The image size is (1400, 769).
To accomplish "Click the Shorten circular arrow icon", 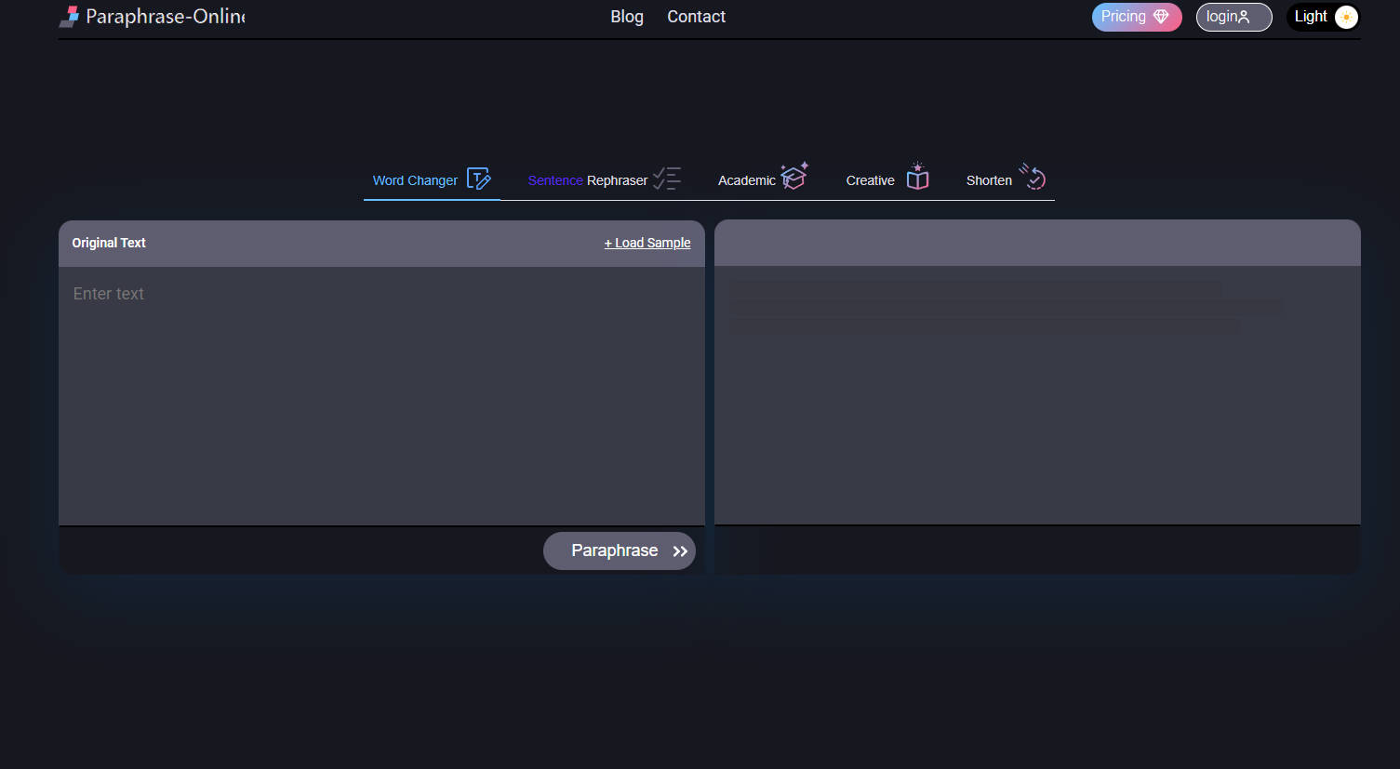I will (1033, 177).
